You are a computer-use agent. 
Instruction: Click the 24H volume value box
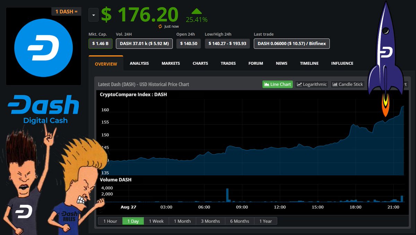pyautogui.click(x=144, y=44)
